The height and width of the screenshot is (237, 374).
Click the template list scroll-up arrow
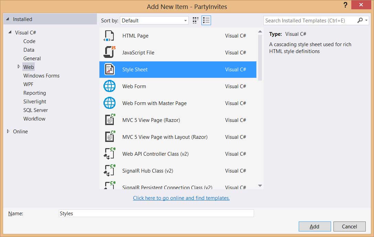[x=260, y=32]
